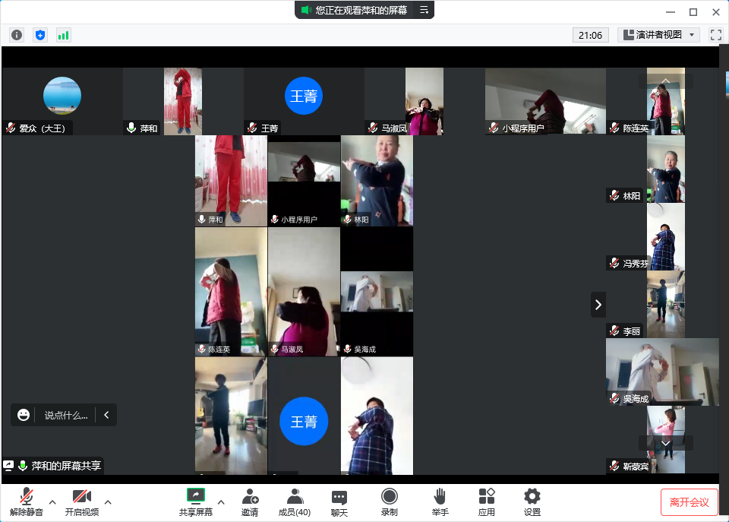Open 设置 settings gear
Screen dimensions: 729x522
pyautogui.click(x=532, y=501)
